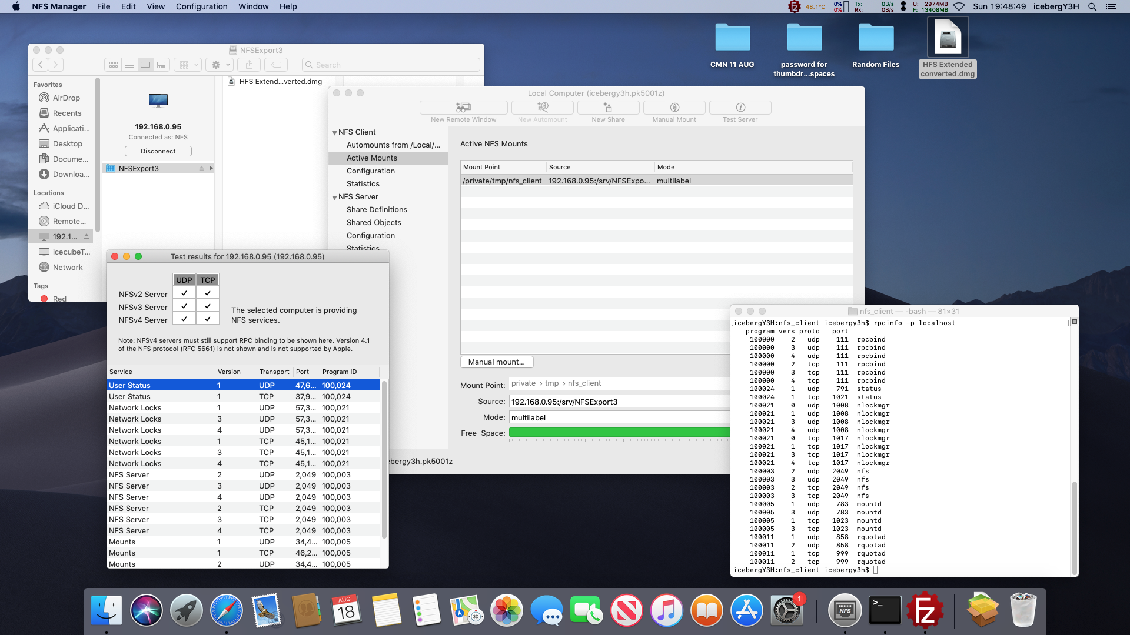Toggle the NFSv4 Server UDP checkbox
The width and height of the screenshot is (1130, 635).
pos(184,319)
